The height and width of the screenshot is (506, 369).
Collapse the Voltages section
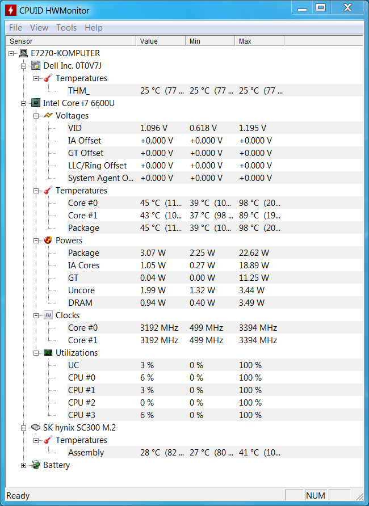pos(36,116)
